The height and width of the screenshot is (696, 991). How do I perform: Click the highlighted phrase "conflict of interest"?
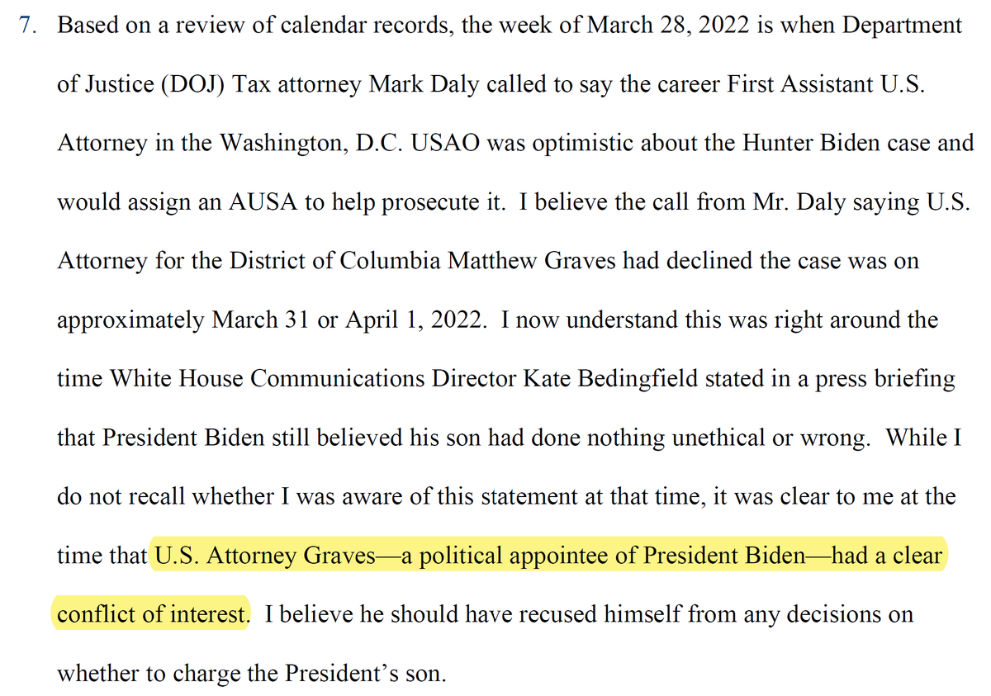(x=151, y=615)
